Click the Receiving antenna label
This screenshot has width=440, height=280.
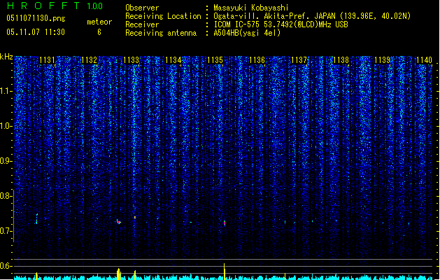click(161, 33)
